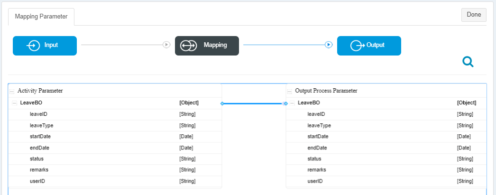Click play arrow between Mapping and Output
This screenshot has width=496, height=195.
click(329, 45)
